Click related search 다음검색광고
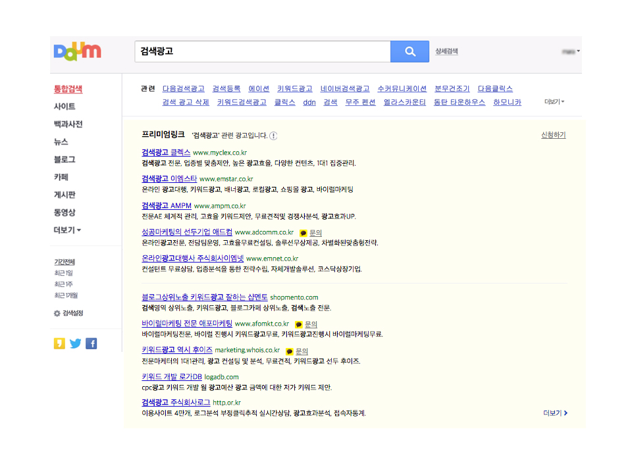This screenshot has height=454, width=632. click(x=184, y=89)
